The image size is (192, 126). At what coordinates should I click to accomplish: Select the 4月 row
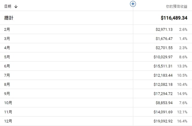(7, 48)
